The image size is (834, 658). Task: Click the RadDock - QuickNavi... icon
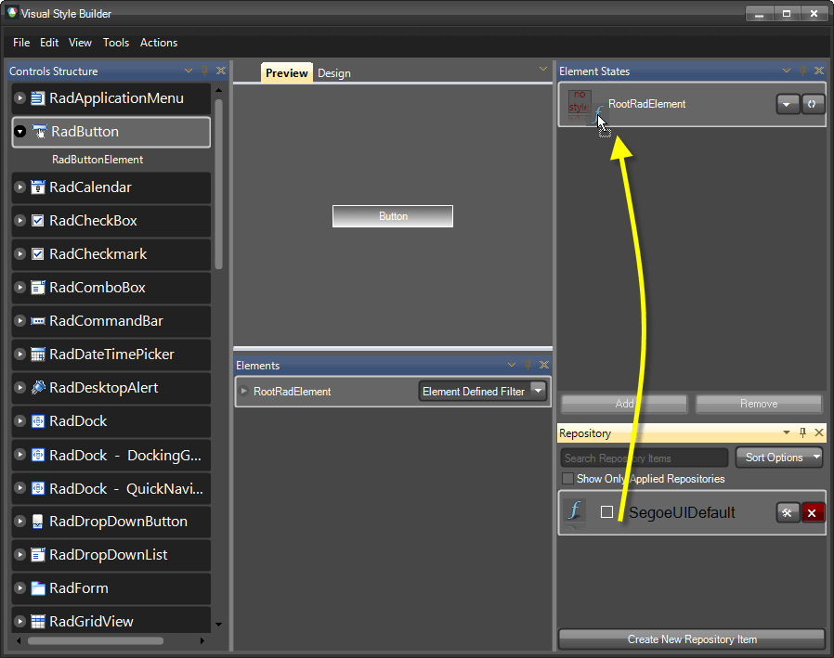tap(38, 488)
